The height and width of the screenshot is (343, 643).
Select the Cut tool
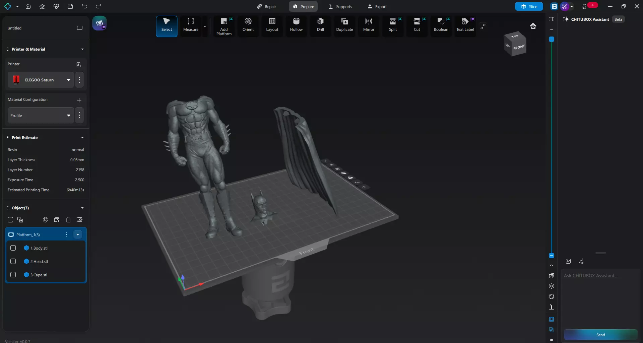[417, 26]
